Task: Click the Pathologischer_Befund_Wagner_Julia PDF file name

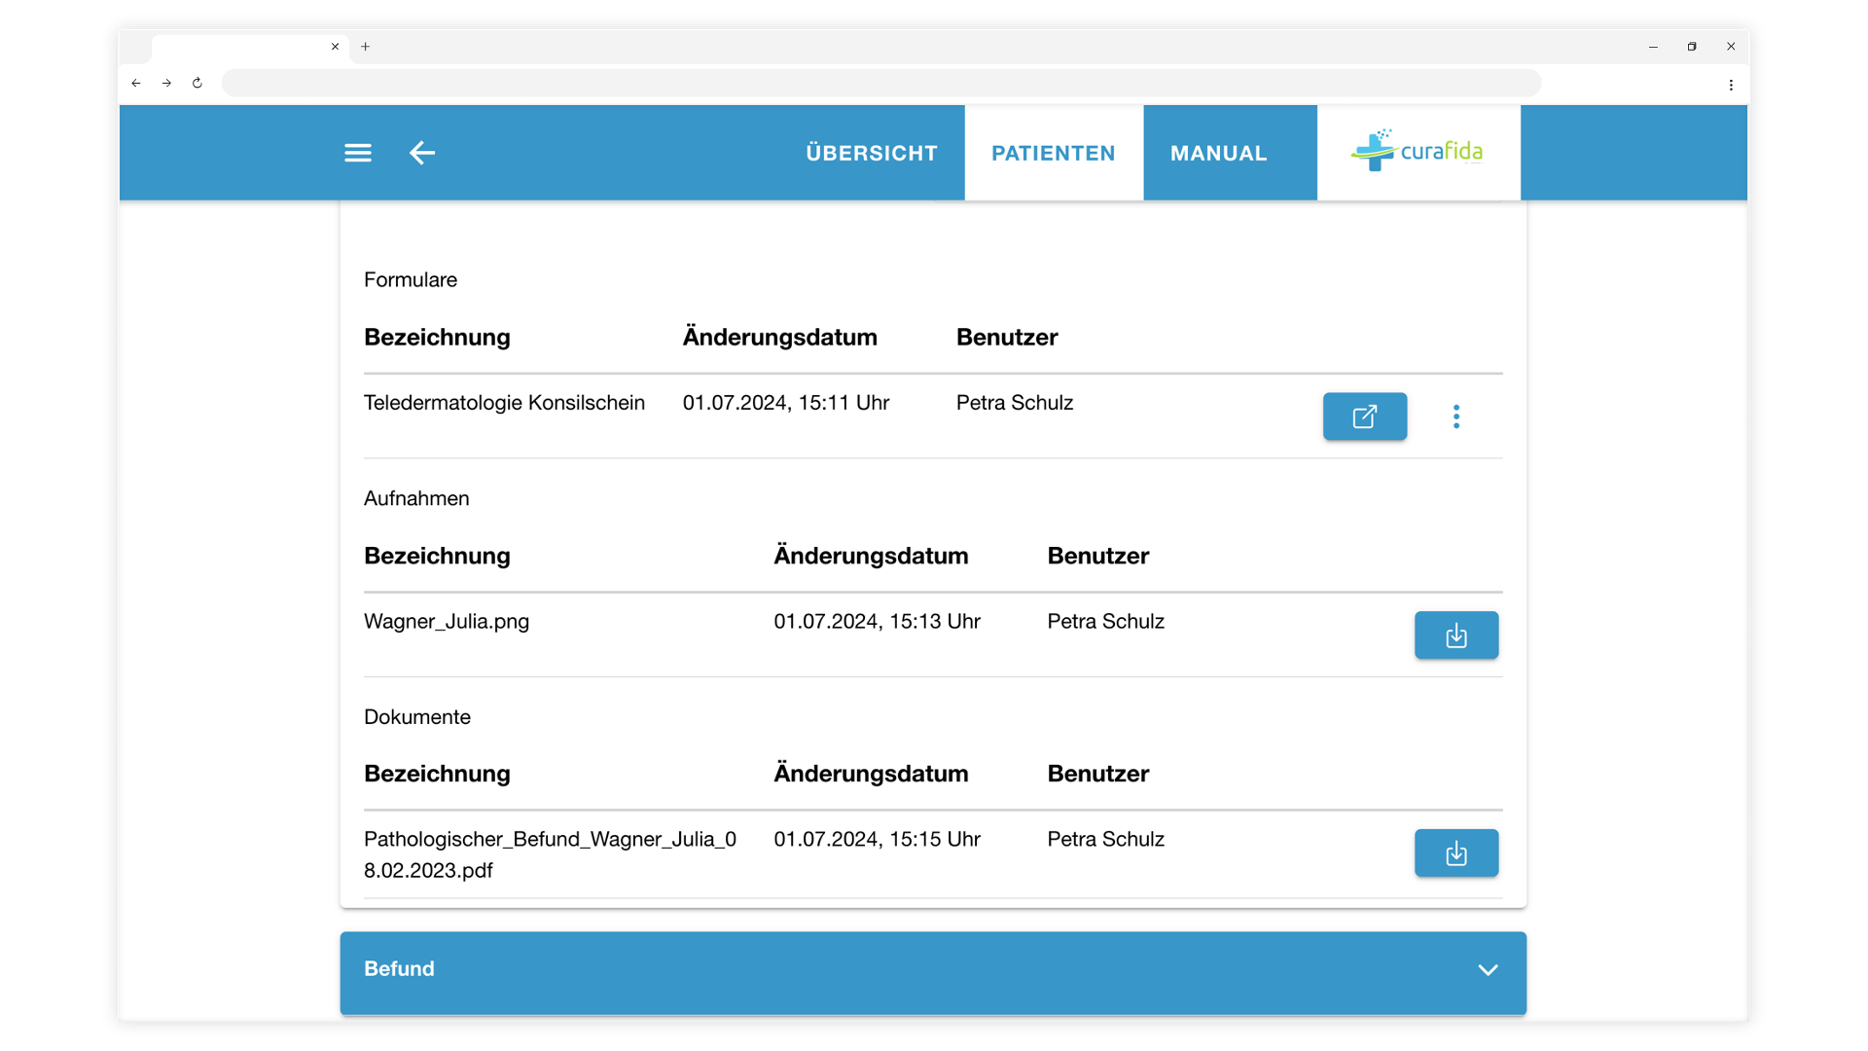Action: [550, 854]
